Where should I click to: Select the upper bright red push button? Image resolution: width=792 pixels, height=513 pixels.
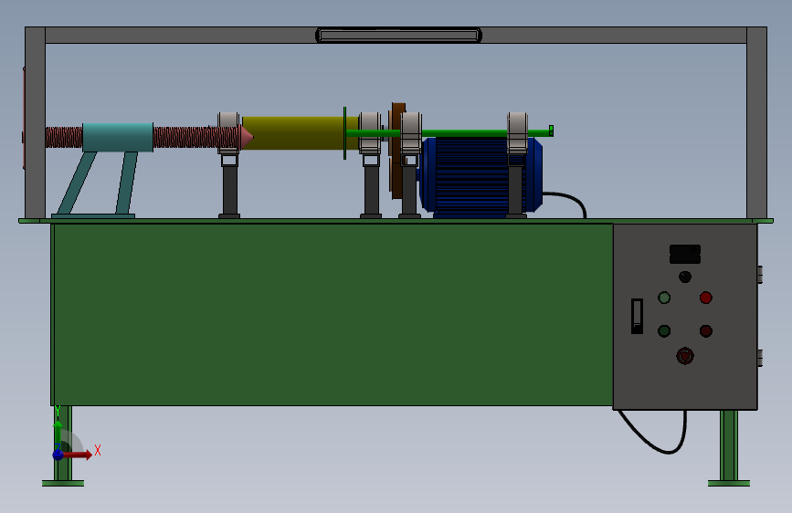pyautogui.click(x=705, y=298)
